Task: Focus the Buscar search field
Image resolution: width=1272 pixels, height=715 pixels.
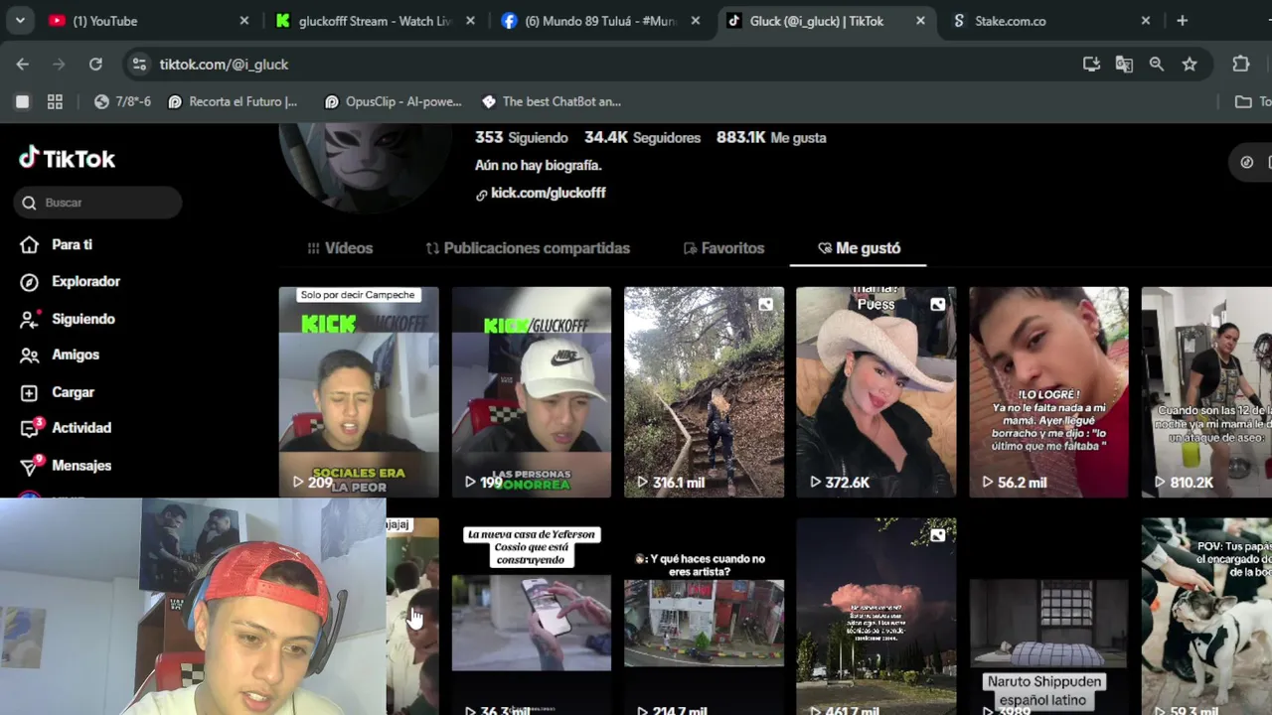Action: coord(98,203)
